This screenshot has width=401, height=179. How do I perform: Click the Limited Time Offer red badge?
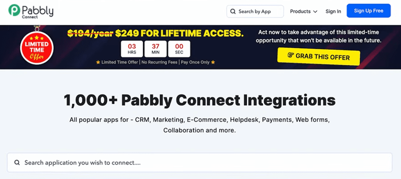(37, 48)
